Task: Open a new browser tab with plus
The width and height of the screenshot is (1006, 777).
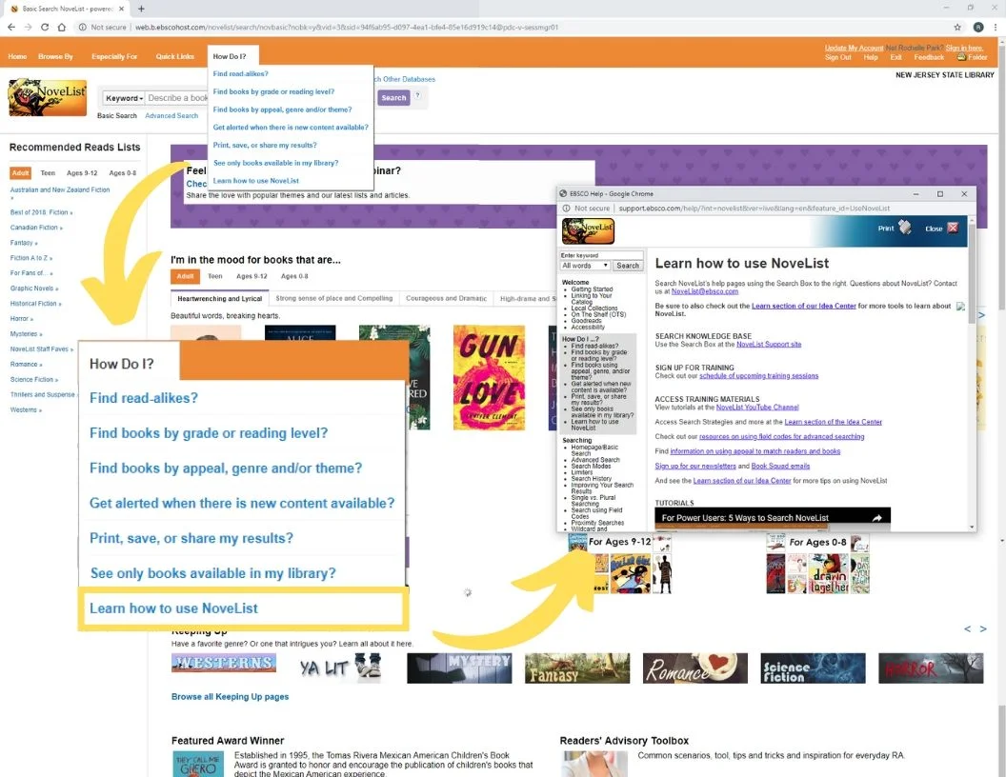Action: [141, 9]
